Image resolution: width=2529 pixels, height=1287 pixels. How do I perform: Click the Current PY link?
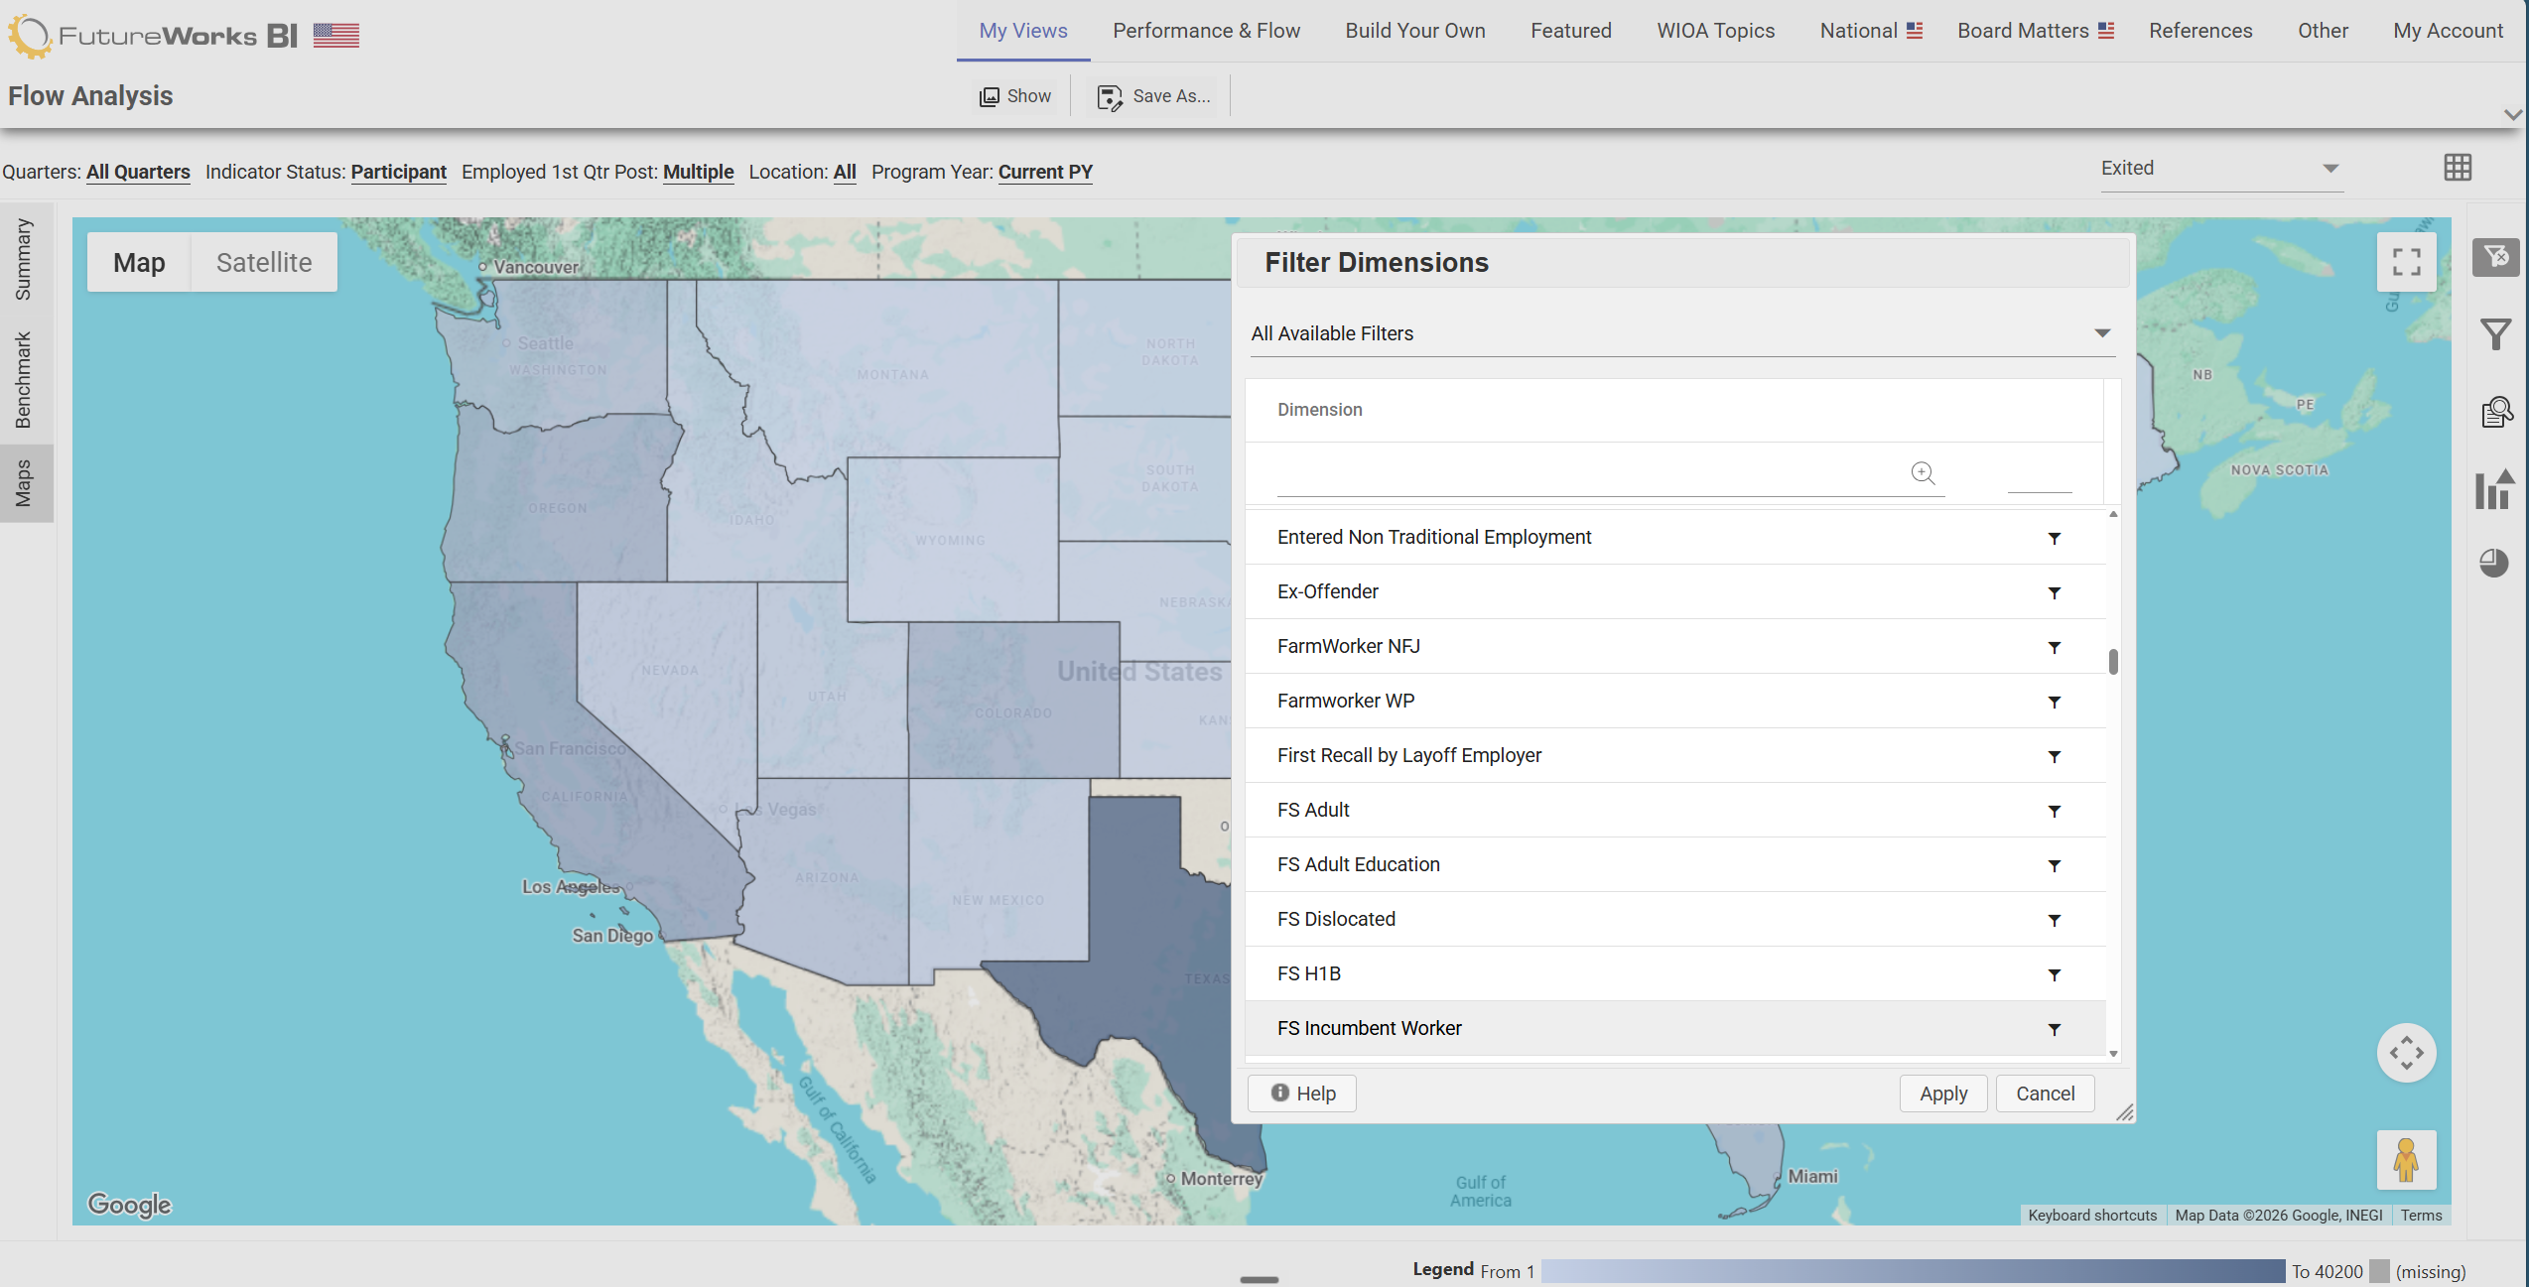pos(1045,172)
